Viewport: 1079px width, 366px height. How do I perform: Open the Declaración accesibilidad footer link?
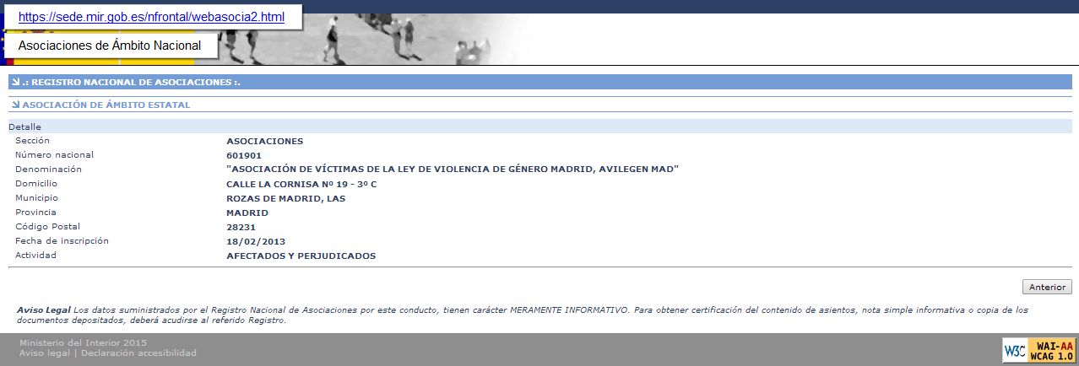[138, 353]
